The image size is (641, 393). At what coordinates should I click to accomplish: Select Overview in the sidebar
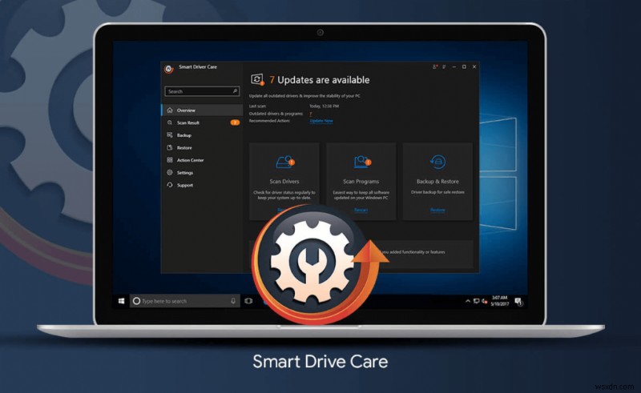pos(203,110)
